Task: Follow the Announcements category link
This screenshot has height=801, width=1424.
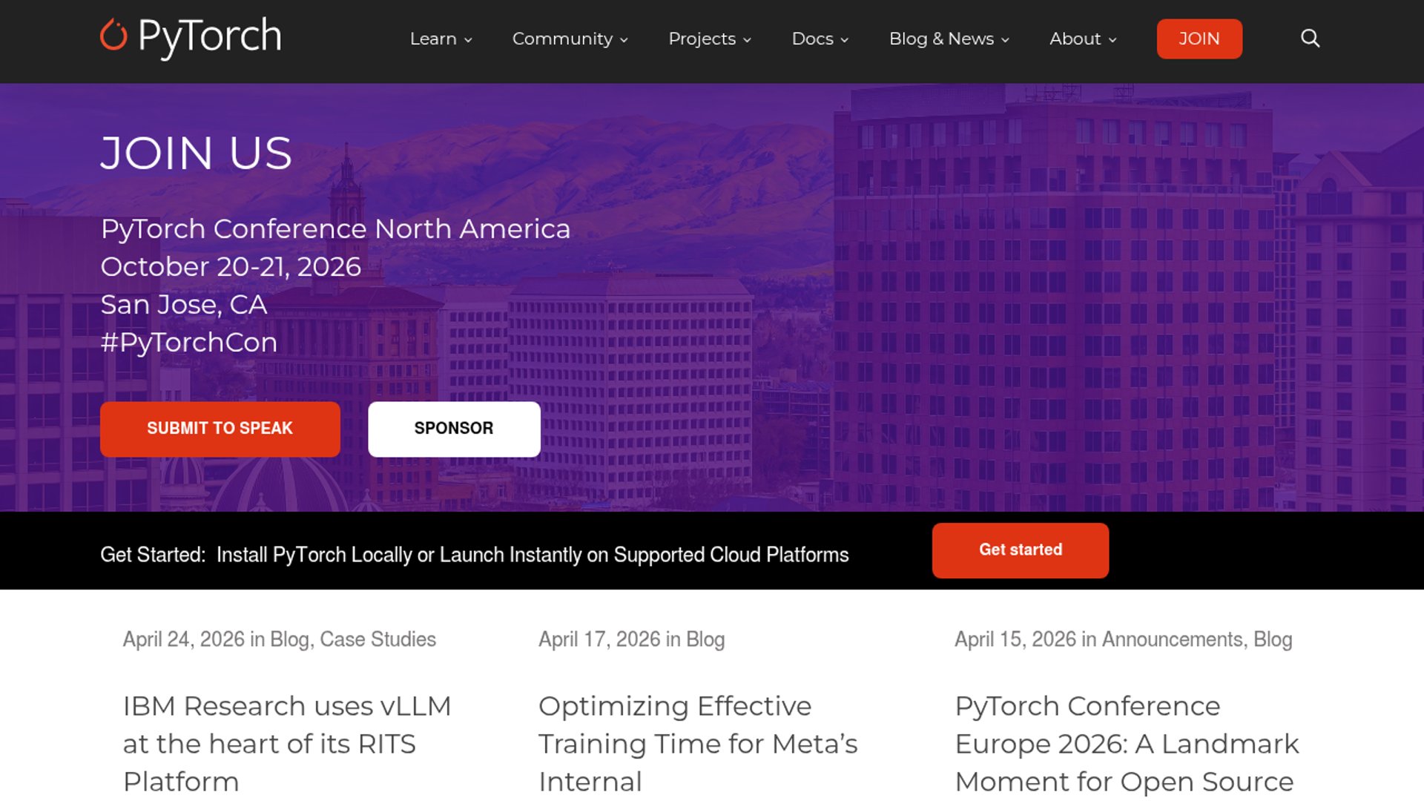Action: coord(1172,639)
